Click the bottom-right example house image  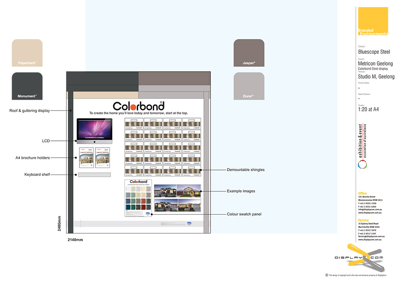click(x=190, y=205)
